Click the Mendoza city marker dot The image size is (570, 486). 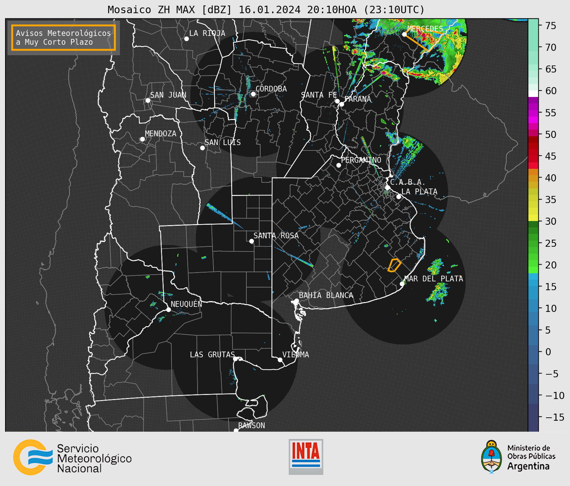pos(142,139)
